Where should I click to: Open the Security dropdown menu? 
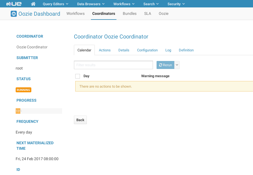click(176, 4)
